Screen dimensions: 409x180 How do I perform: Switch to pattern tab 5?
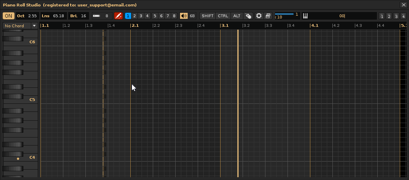point(155,16)
